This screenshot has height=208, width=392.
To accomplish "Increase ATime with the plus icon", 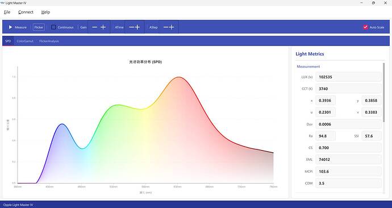I will (137, 27).
